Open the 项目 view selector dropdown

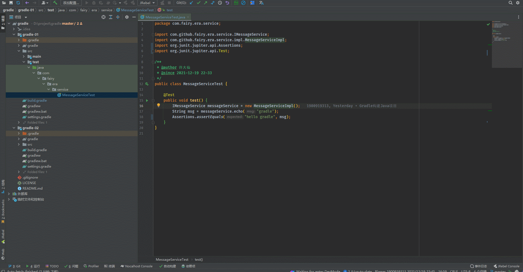(x=18, y=17)
